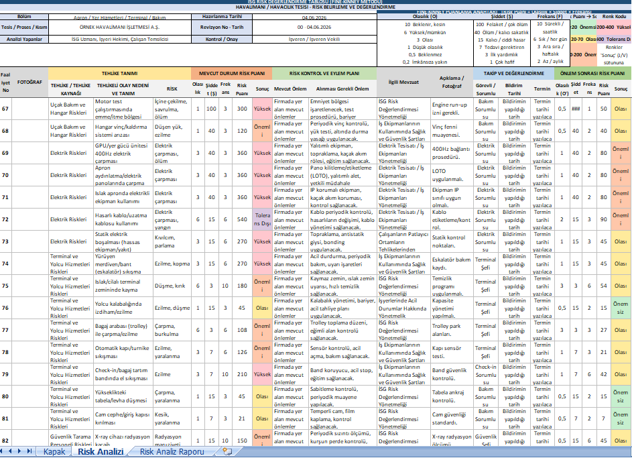Click the İlgili Mevzuat column header
Viewport: 632px width, 458px height.
coord(403,82)
